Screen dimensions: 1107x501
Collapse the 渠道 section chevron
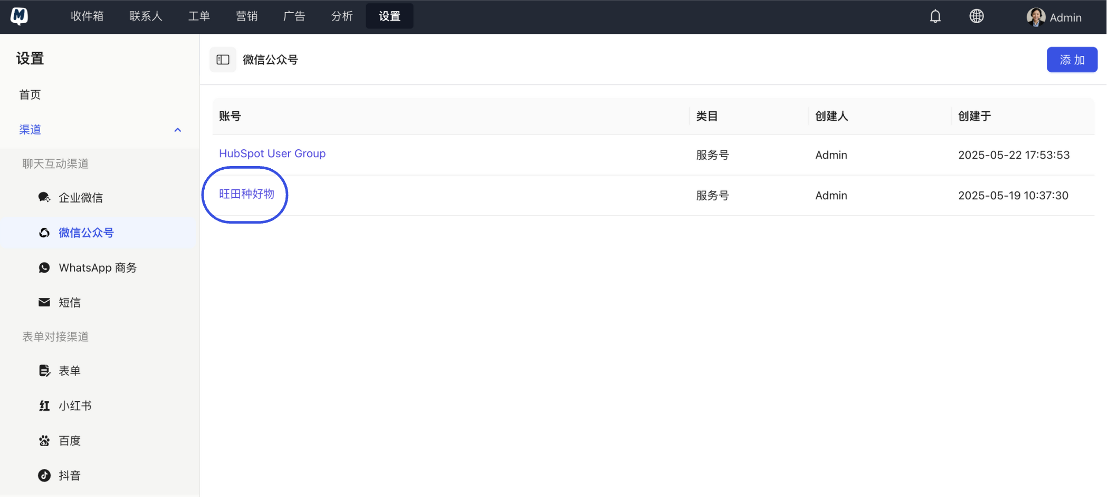(x=177, y=129)
